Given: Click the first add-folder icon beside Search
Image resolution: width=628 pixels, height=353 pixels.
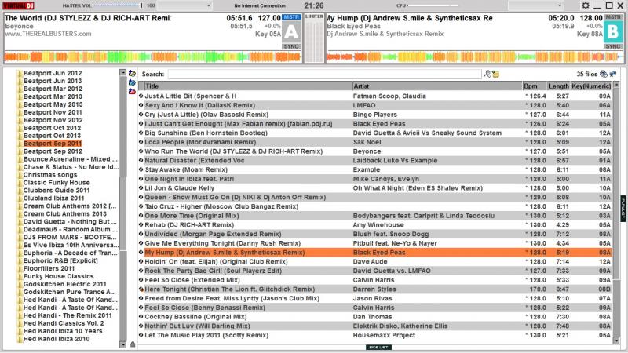Looking at the screenshot, I should point(132,74).
